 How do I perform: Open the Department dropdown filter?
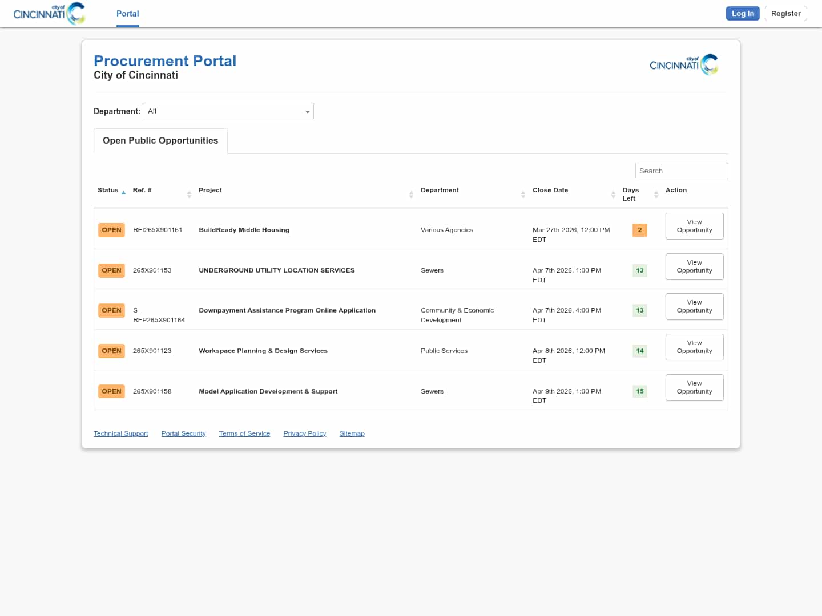[228, 111]
